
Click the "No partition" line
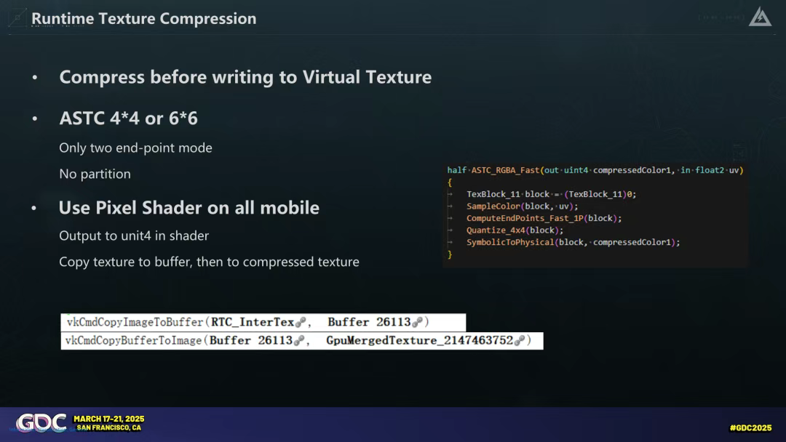pyautogui.click(x=95, y=174)
